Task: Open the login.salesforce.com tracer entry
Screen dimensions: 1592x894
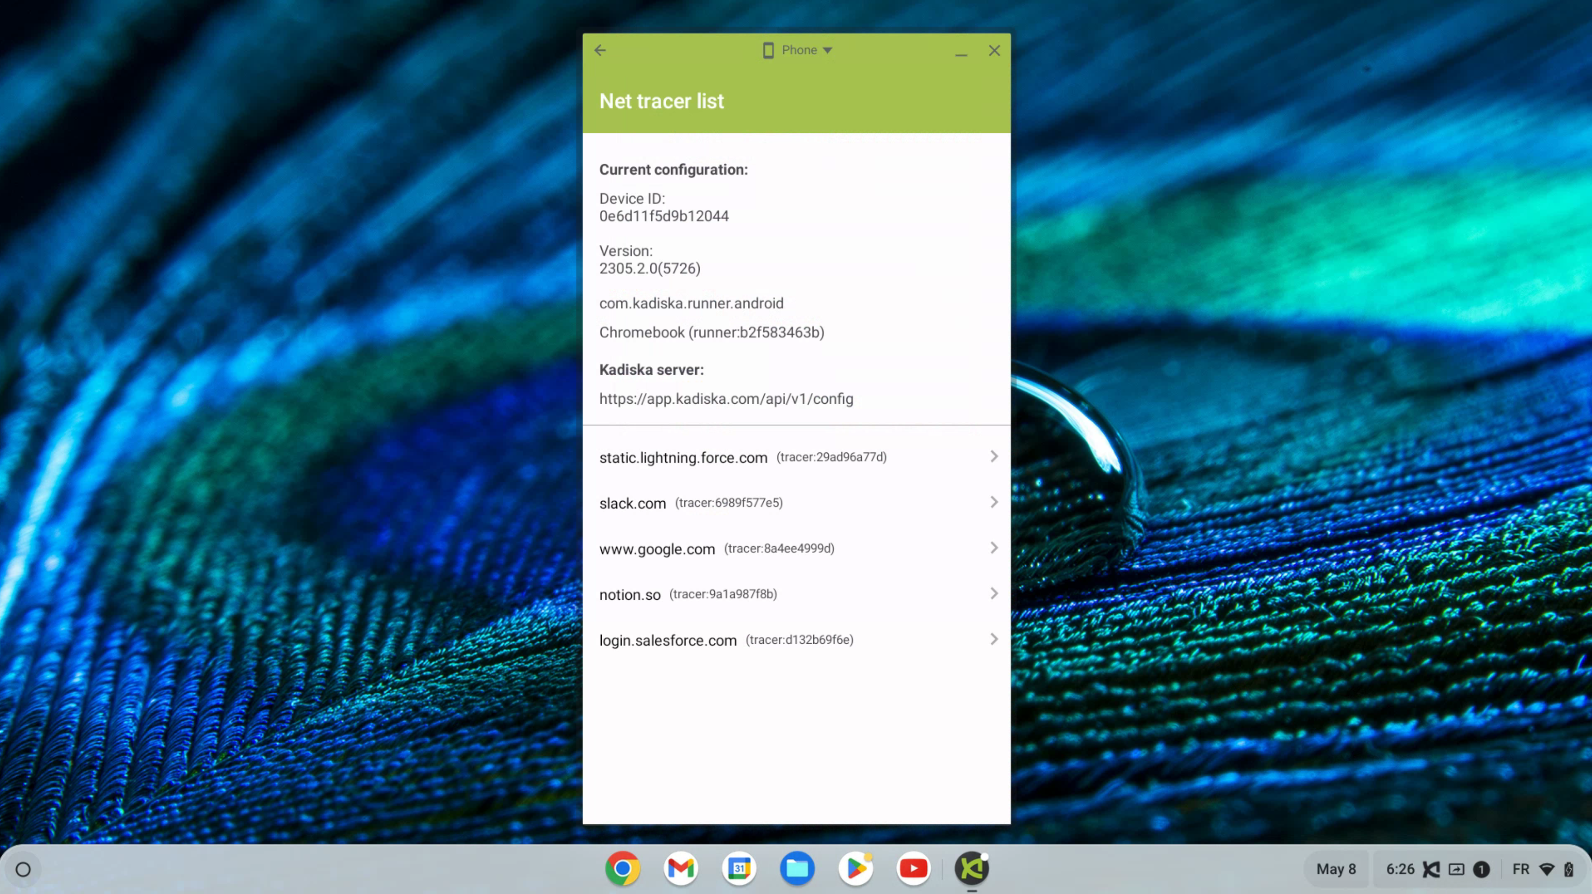Action: (796, 640)
